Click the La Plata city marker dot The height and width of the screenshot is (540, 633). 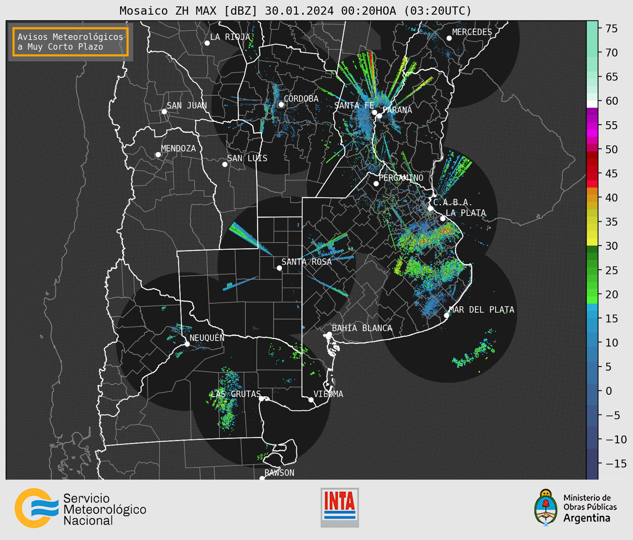[443, 219]
